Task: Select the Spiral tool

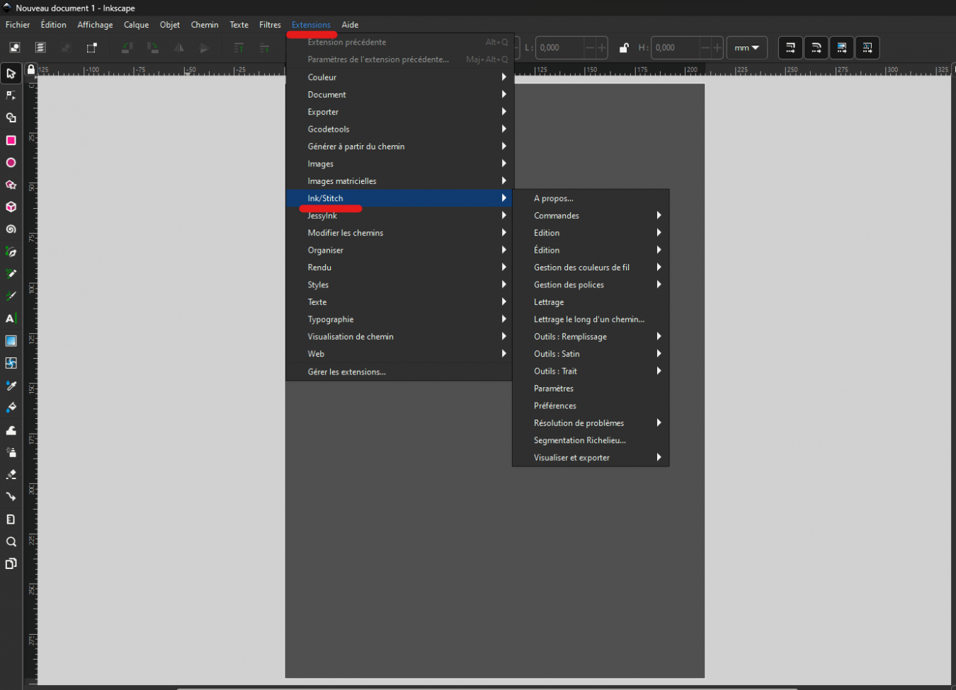Action: [x=11, y=230]
